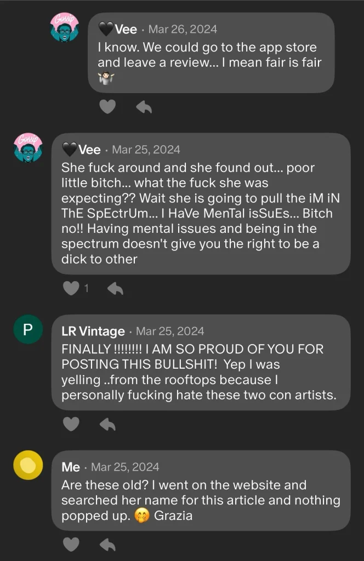This screenshot has height=561, width=364.
Task: Click LR Vintage's Mar 25, 2024 timestamp
Action: pyautogui.click(x=170, y=331)
